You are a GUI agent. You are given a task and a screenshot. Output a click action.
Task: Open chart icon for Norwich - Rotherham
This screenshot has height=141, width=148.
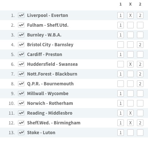point(21,103)
